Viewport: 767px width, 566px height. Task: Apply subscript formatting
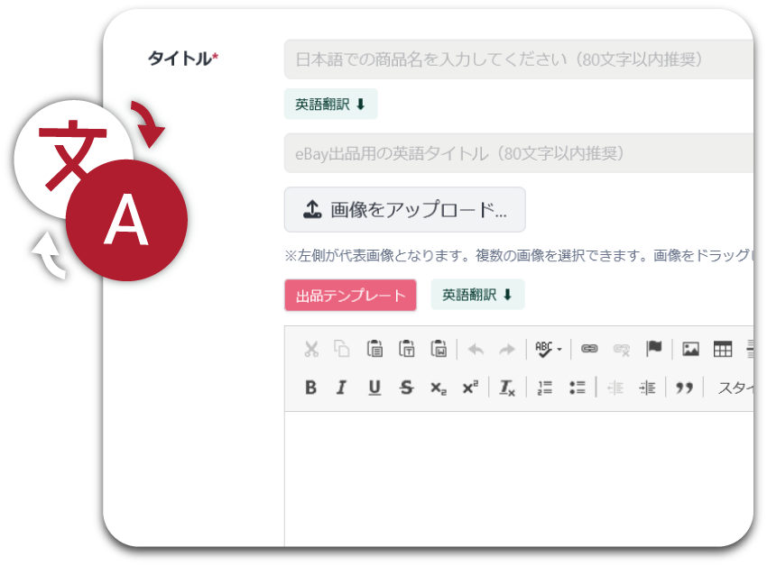(438, 388)
